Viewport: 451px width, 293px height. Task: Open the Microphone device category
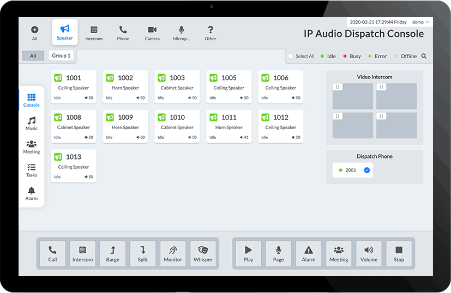(181, 33)
